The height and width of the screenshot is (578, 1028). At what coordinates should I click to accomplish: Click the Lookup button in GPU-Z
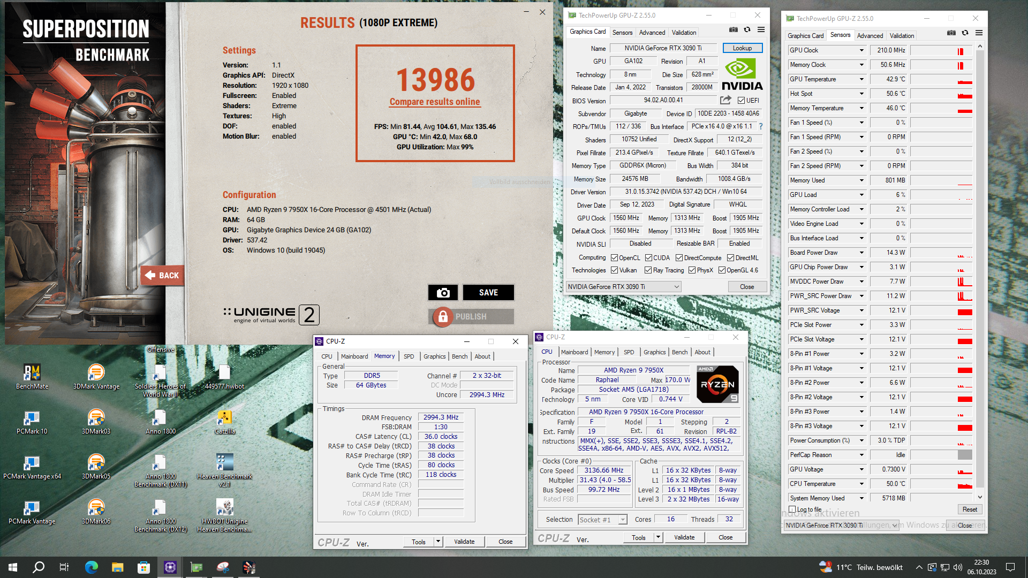click(x=742, y=48)
